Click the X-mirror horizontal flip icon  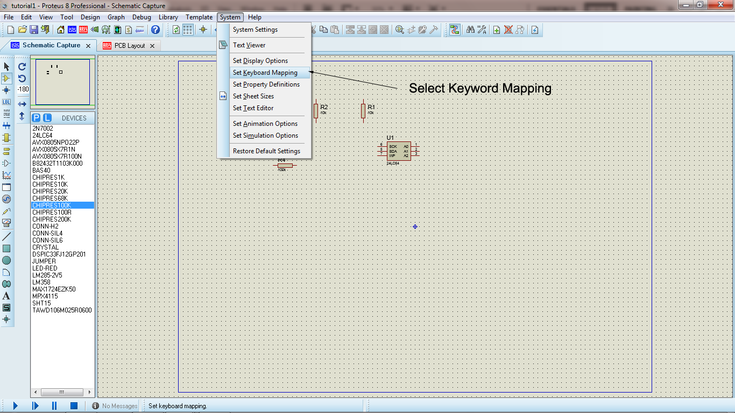(x=22, y=104)
